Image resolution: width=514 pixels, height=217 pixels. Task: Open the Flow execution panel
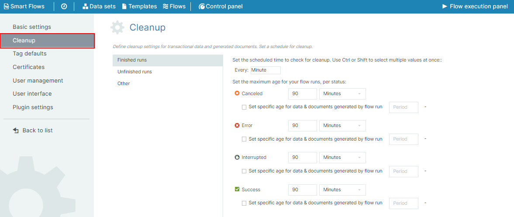tap(475, 6)
